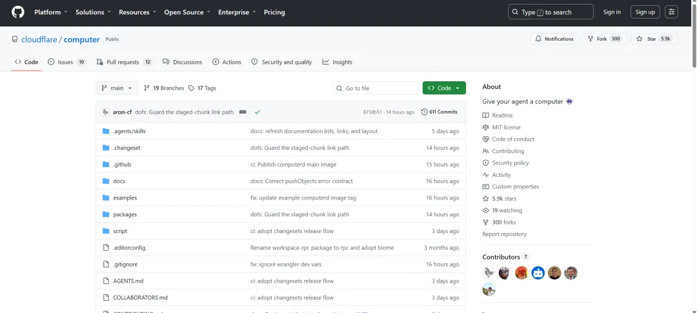Click the Sign in link
The height and width of the screenshot is (313, 697).
click(612, 12)
